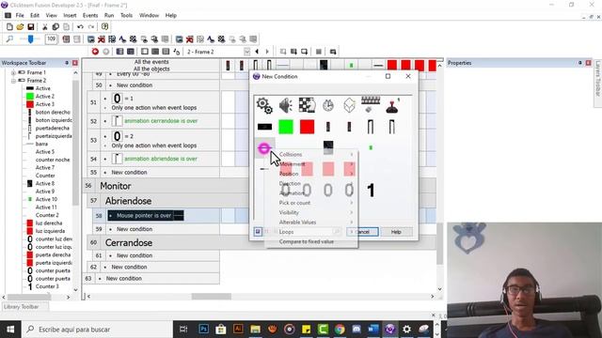This screenshot has height=338, width=602.
Task: Copy the selection from toolbar
Action: pos(55,27)
